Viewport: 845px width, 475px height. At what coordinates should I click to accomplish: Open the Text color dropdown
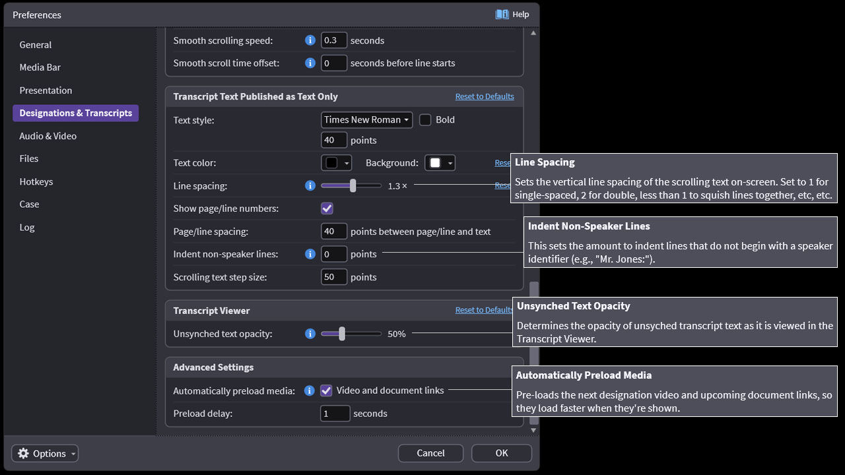pos(337,163)
